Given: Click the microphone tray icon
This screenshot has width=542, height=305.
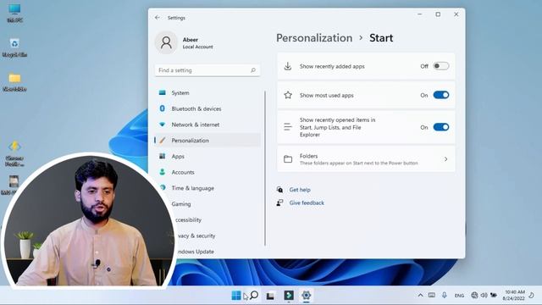Looking at the screenshot, I should (x=444, y=296).
